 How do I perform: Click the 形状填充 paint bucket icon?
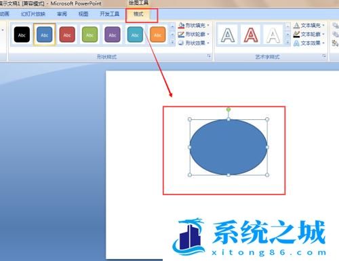point(181,25)
